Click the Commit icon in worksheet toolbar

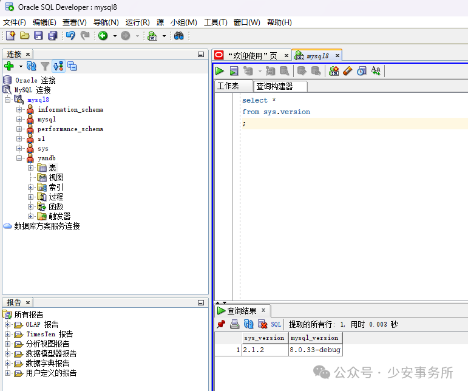[x=302, y=71]
